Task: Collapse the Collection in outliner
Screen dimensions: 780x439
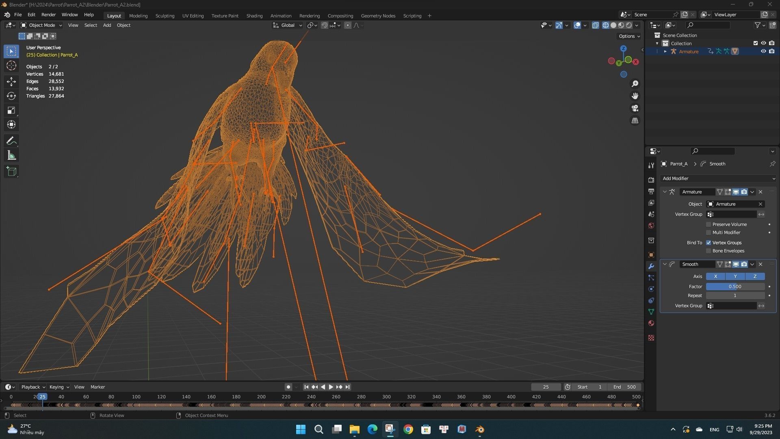Action: [x=657, y=43]
